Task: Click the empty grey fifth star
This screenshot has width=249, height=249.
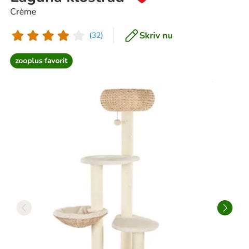Action: [x=78, y=36]
